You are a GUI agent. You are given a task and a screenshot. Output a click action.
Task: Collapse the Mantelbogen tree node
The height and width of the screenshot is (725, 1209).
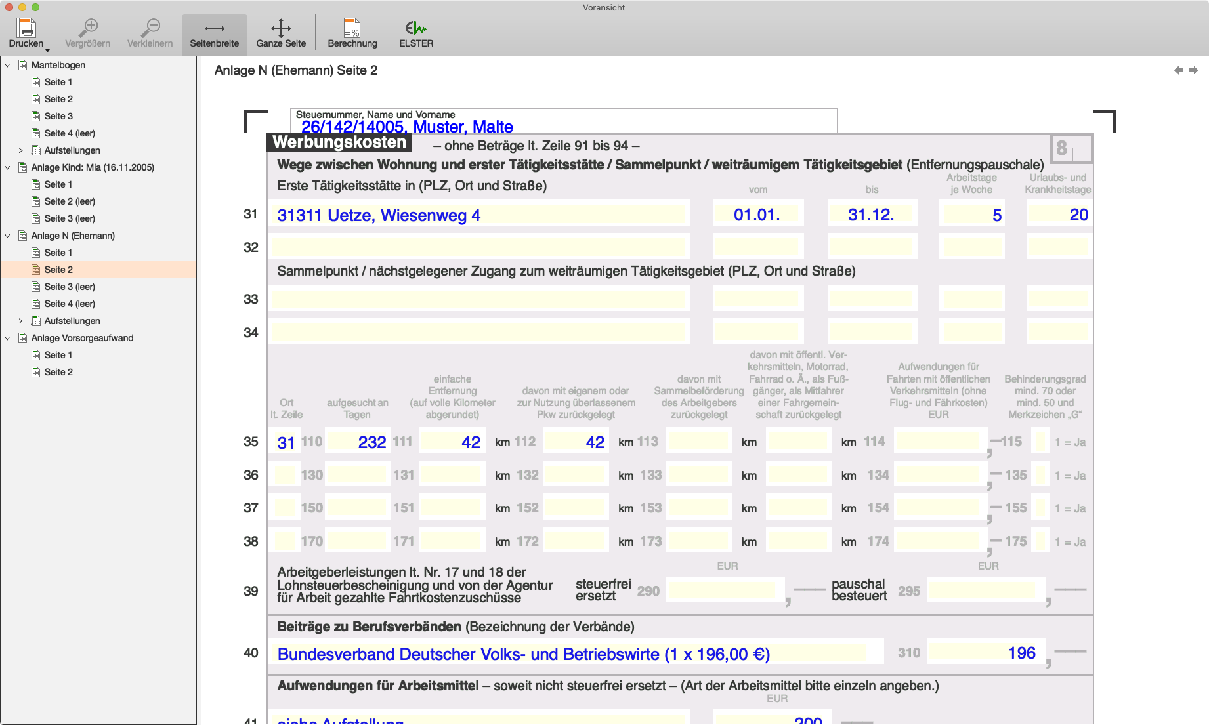coord(8,65)
